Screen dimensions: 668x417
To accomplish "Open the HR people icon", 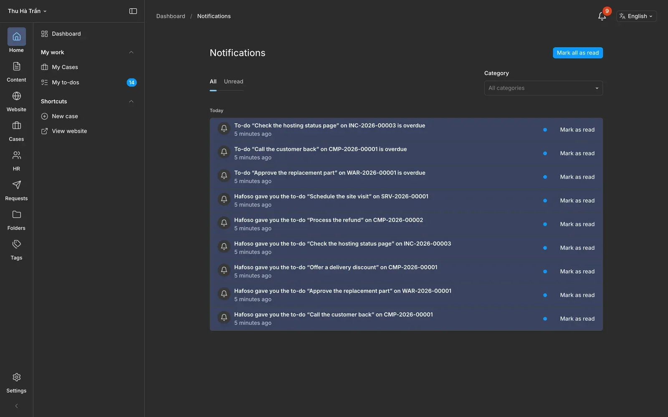I will pyautogui.click(x=17, y=155).
